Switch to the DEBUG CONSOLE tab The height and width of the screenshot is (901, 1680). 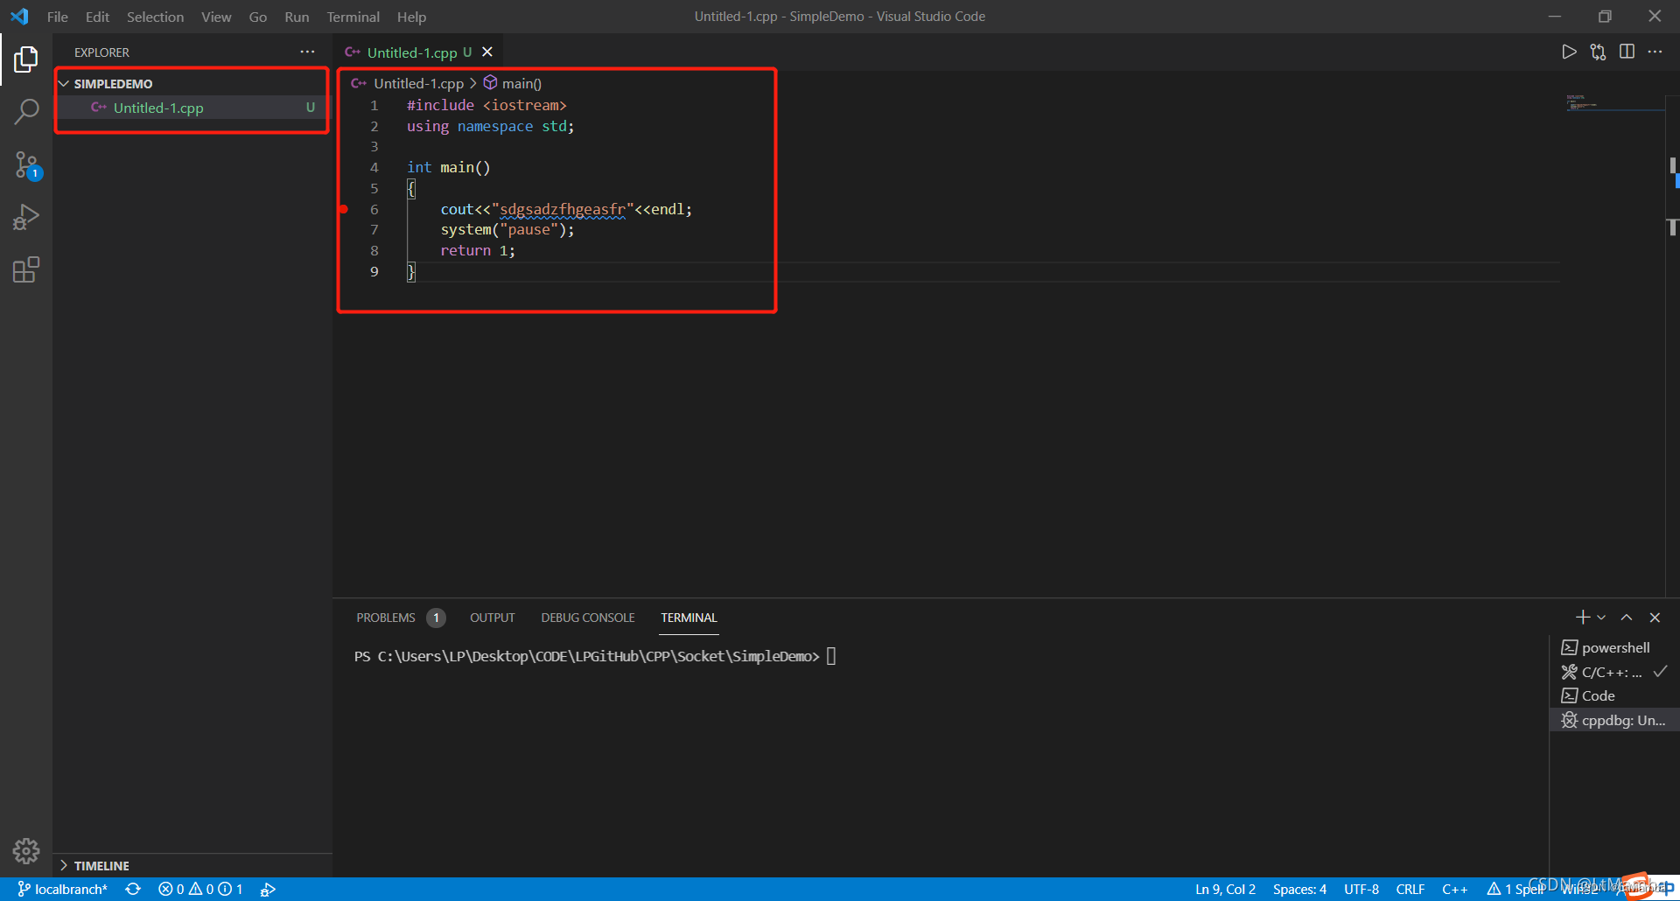point(588,618)
